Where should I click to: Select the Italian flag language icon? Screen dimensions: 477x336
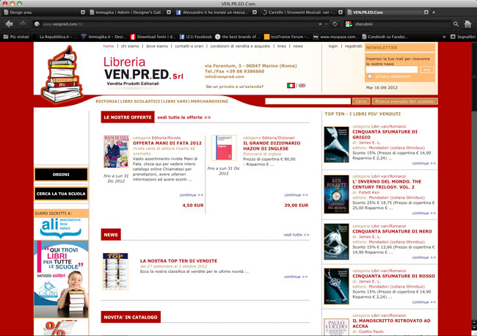tap(291, 85)
